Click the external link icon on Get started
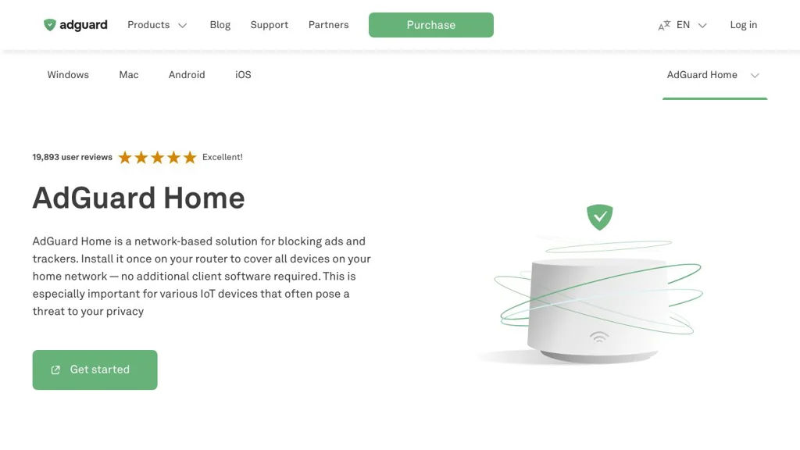800x450 pixels. tap(55, 370)
